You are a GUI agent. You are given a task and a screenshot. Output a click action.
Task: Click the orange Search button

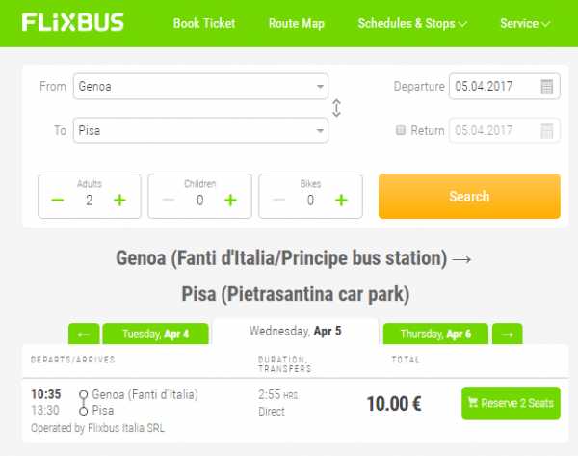[x=469, y=197]
